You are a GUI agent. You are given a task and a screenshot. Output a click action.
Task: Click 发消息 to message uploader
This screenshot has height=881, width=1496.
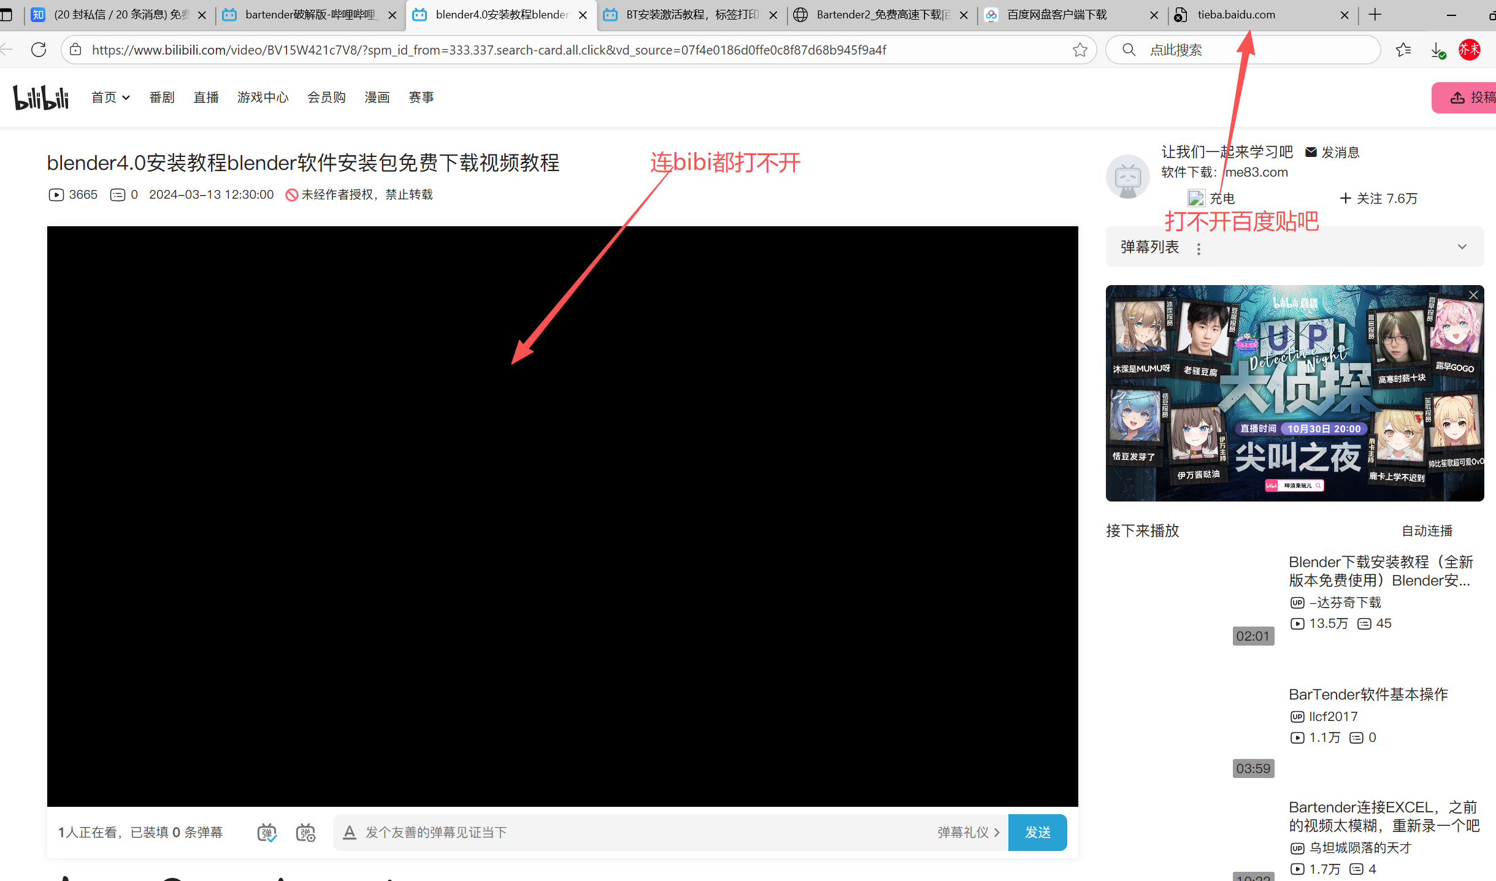pos(1332,152)
